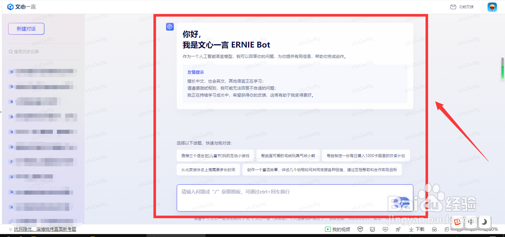Click the feedback envelope icon
The width and height of the screenshot is (505, 237).
(453, 7)
